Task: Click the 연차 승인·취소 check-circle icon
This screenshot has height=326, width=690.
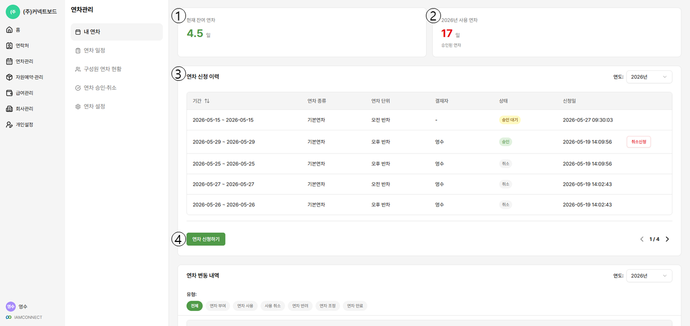Action: point(78,88)
